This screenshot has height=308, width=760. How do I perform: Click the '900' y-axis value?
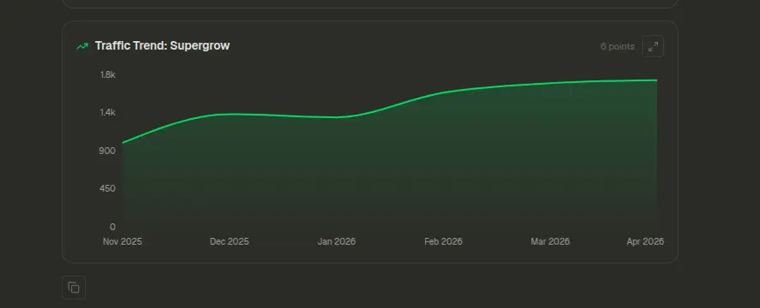click(x=108, y=151)
